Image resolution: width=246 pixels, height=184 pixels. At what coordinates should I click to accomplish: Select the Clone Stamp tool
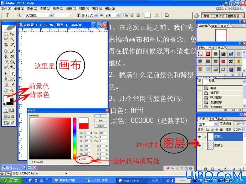6,56
